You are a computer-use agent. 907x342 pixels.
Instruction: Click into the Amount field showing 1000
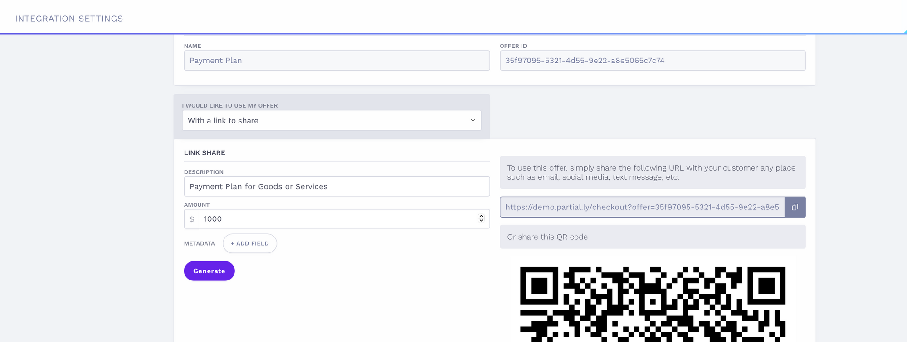click(337, 219)
